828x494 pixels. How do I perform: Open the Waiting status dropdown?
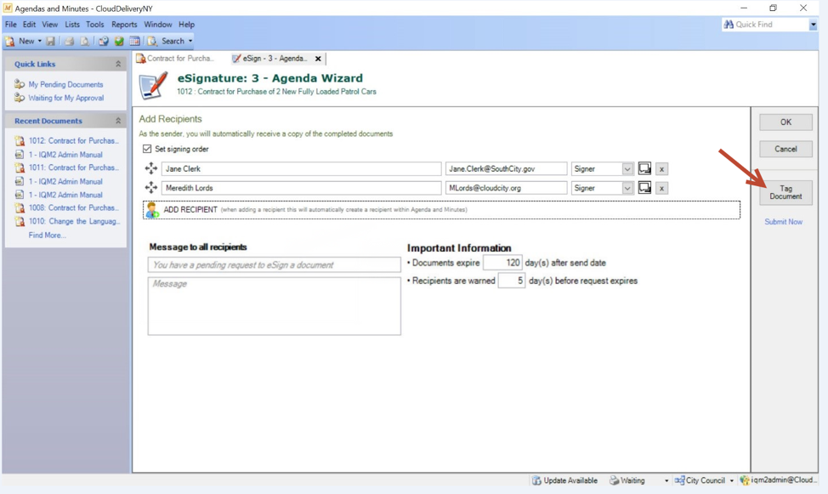(x=666, y=480)
